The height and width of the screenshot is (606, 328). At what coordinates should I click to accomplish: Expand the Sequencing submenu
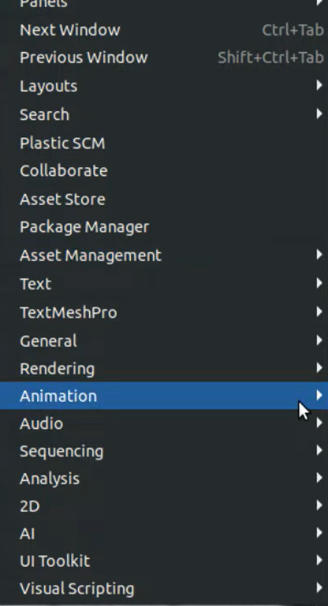pos(61,451)
